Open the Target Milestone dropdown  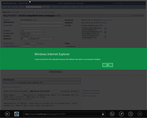pos(28,46)
